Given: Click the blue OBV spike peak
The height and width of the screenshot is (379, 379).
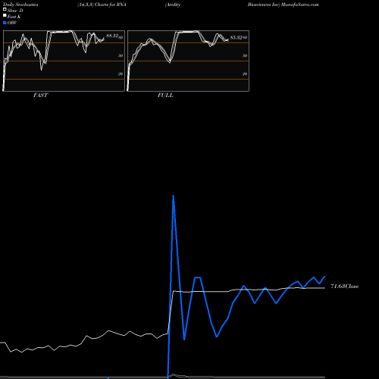Looking at the screenshot, I should click(x=173, y=196).
